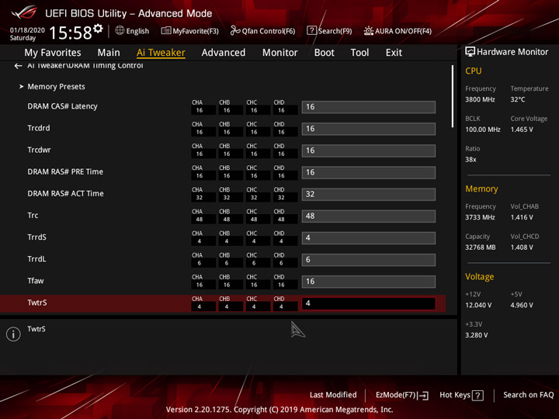
Task: Click the Trcdwr value field
Action: (369, 151)
